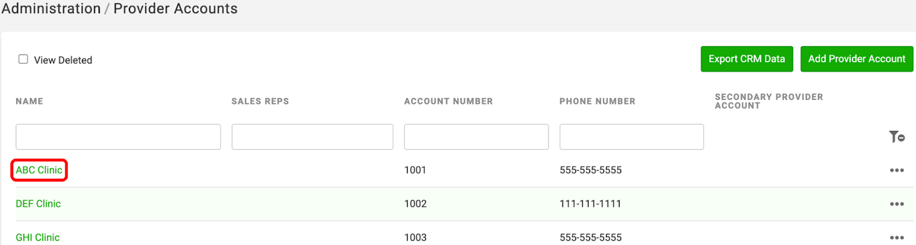Clear filters using the funnel icon
The width and height of the screenshot is (916, 245).
897,136
